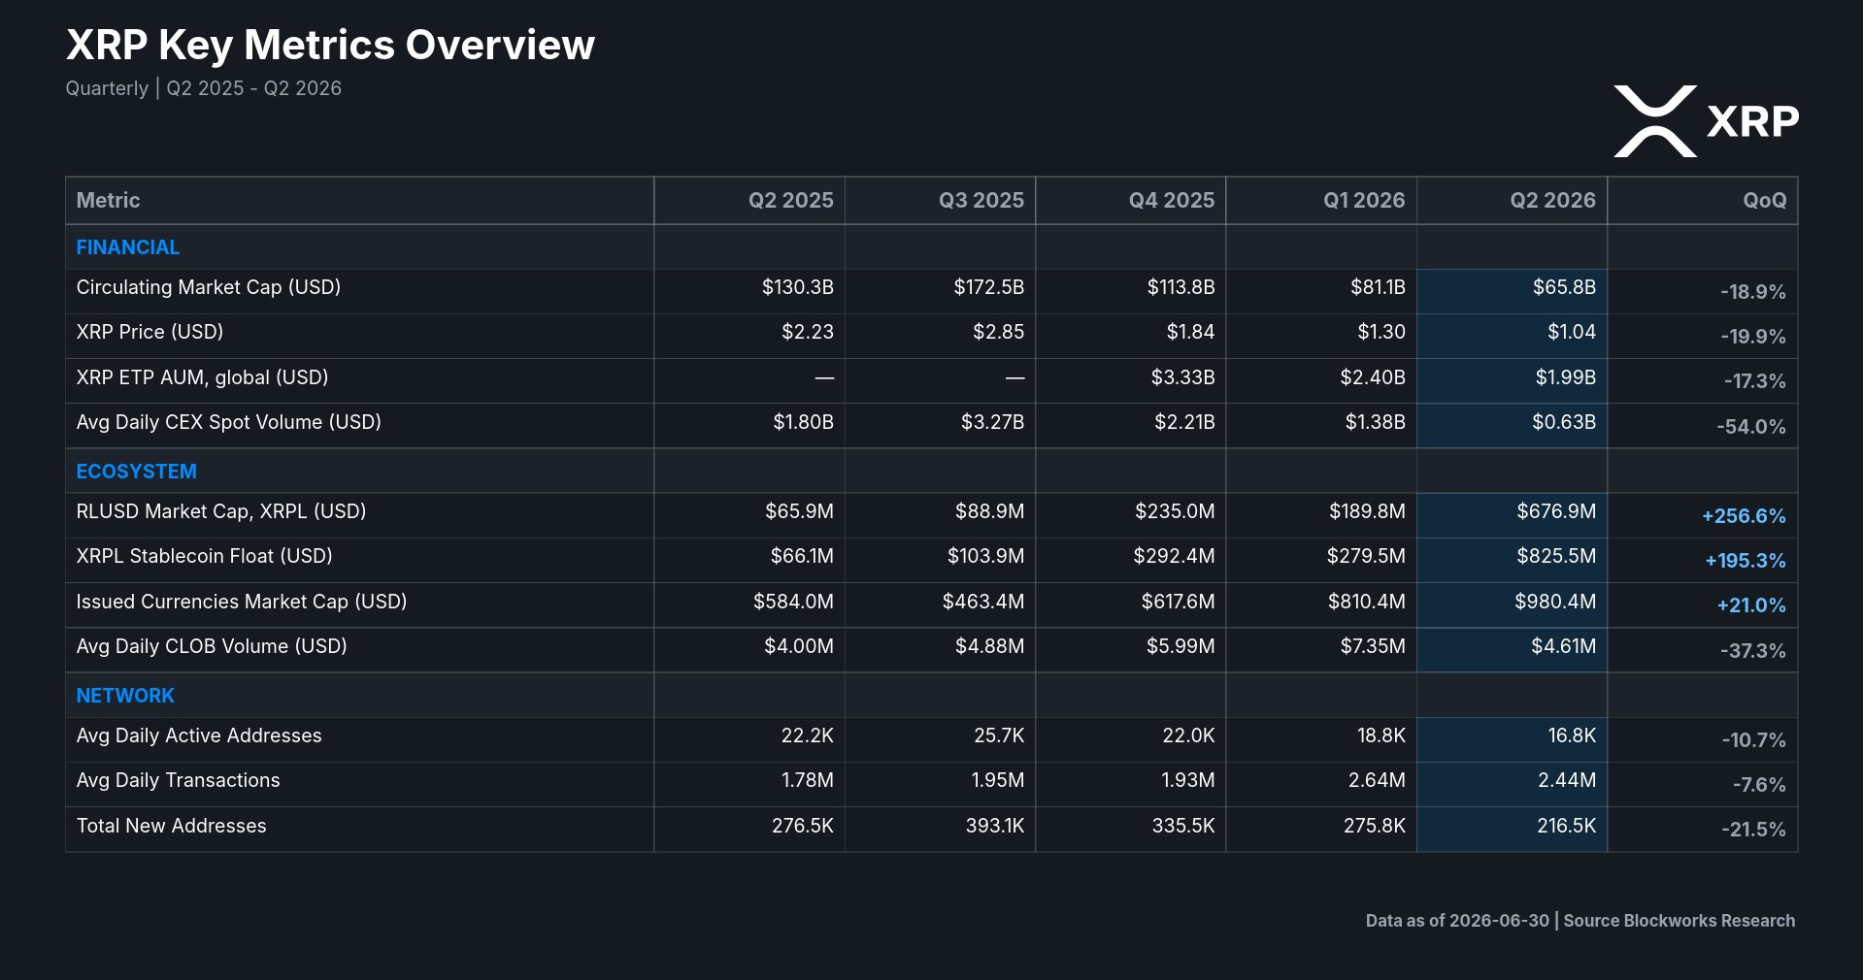1863x980 pixels.
Task: Click 'Issued Currencies Market Cap (USD)' label
Action: coord(242,602)
